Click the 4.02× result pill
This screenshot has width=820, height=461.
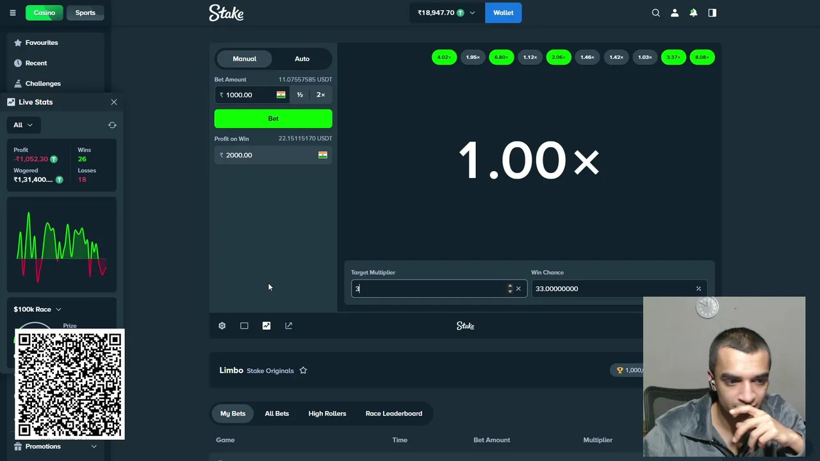[444, 58]
